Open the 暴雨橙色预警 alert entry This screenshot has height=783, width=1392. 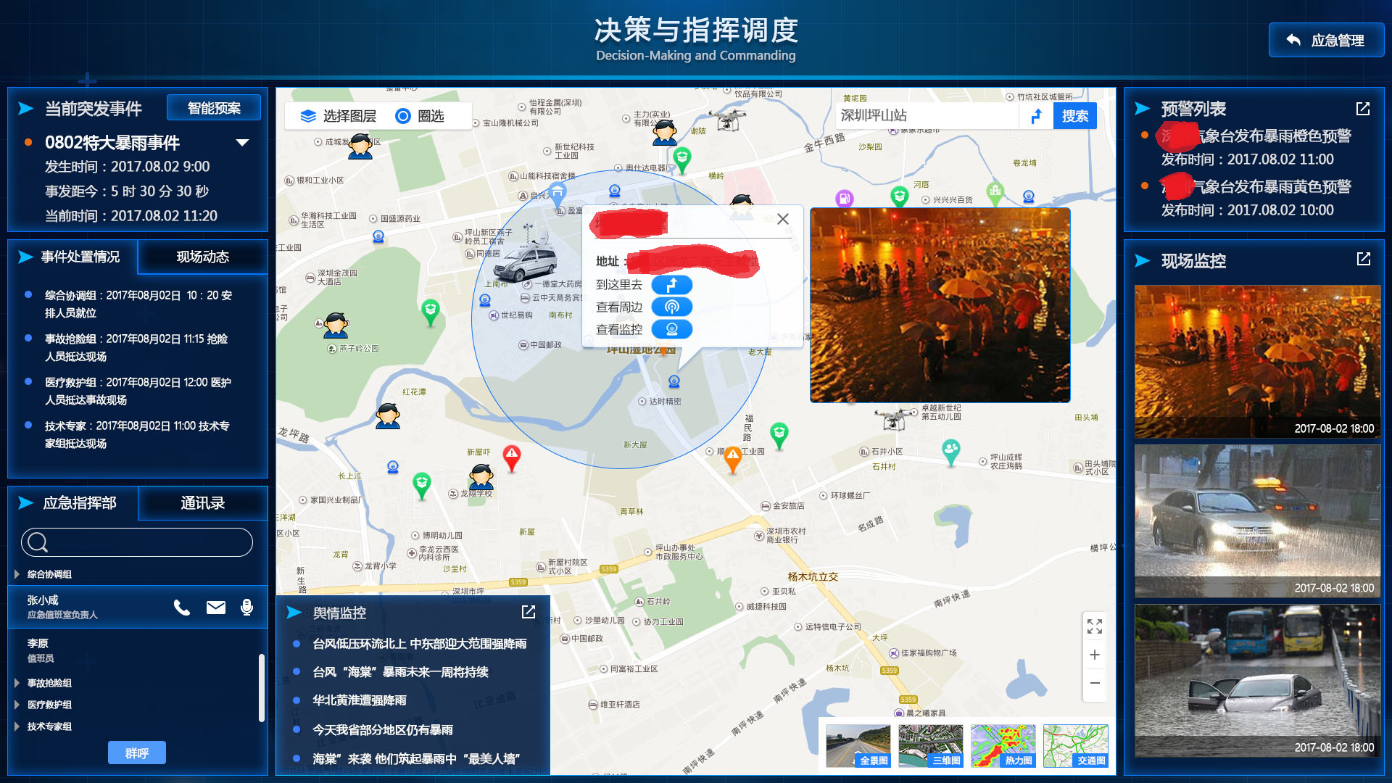[x=1256, y=136]
